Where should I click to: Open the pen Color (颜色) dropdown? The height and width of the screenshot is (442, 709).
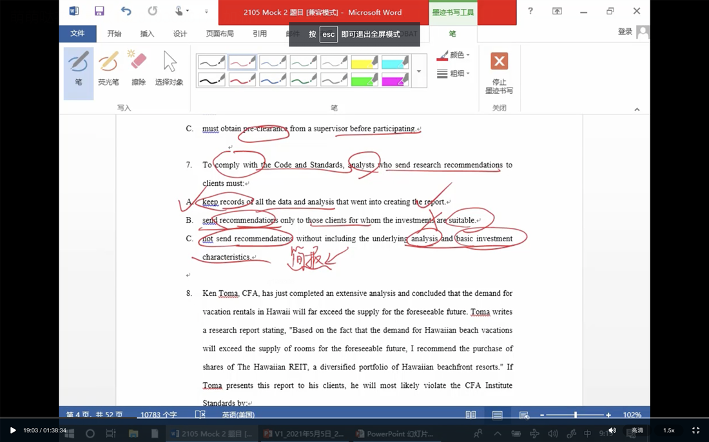click(453, 55)
